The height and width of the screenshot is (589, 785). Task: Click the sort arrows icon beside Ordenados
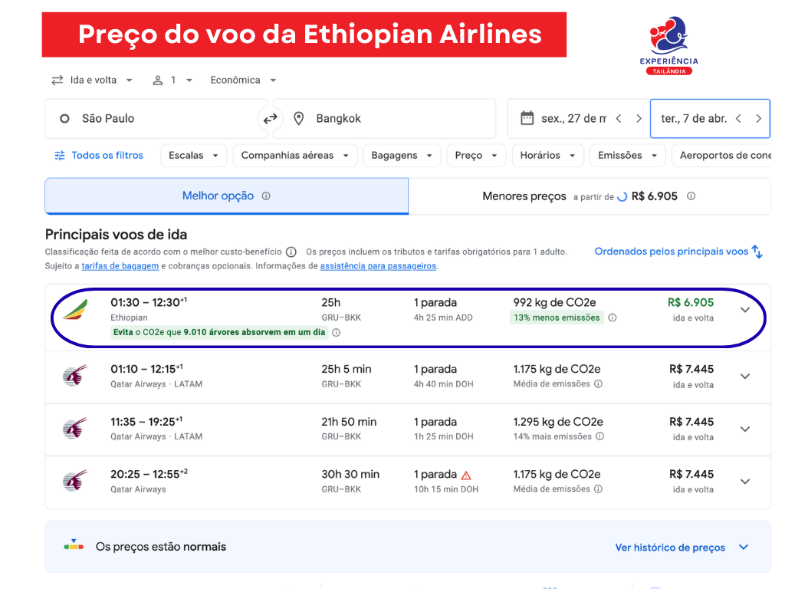(757, 252)
